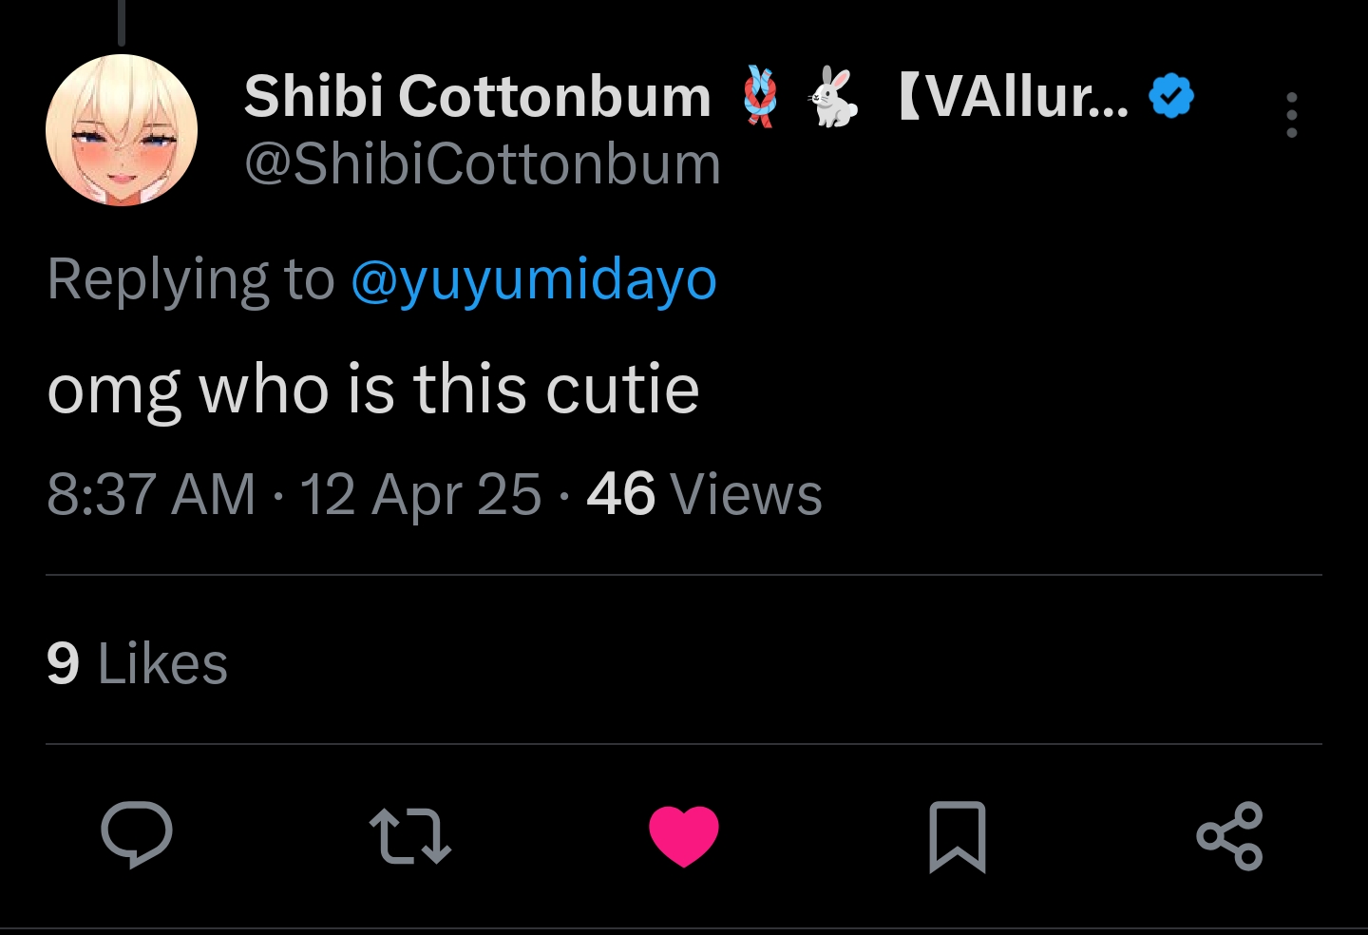Select the display name Shibi Cottonbum
Image resolution: width=1368 pixels, height=935 pixels.
click(x=478, y=97)
